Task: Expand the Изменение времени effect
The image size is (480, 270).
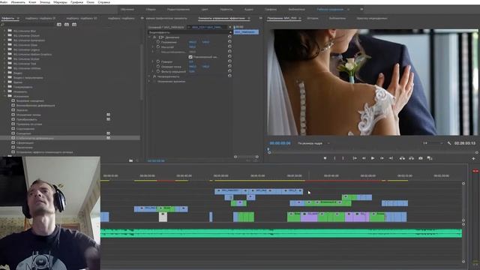Action: [x=150, y=82]
